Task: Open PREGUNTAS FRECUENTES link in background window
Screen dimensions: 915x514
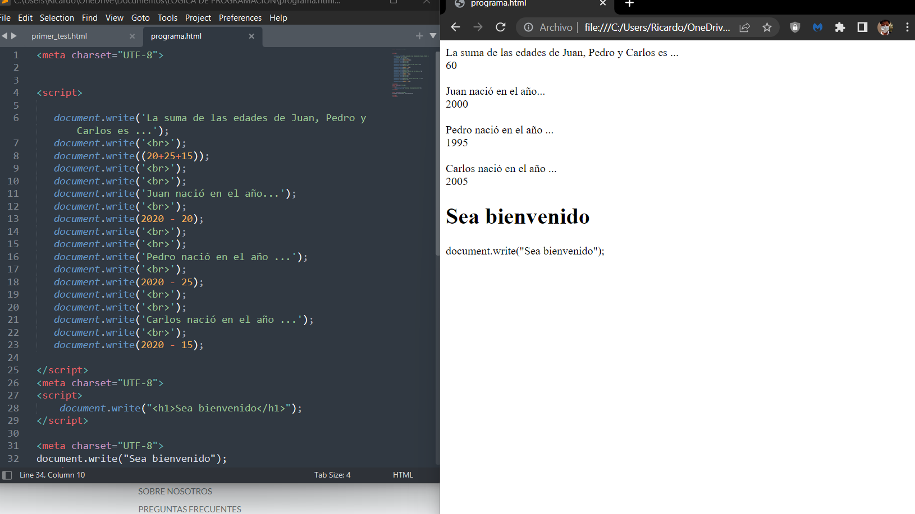Action: 190,509
